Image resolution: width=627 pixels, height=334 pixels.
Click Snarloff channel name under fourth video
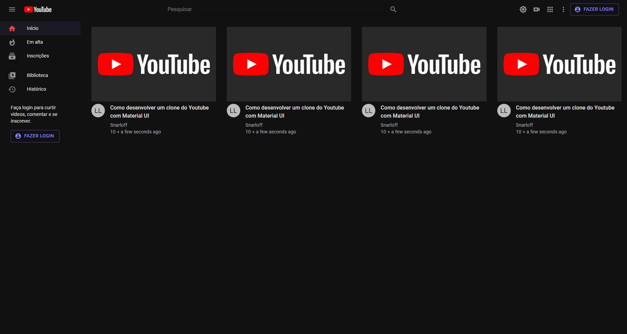(525, 125)
